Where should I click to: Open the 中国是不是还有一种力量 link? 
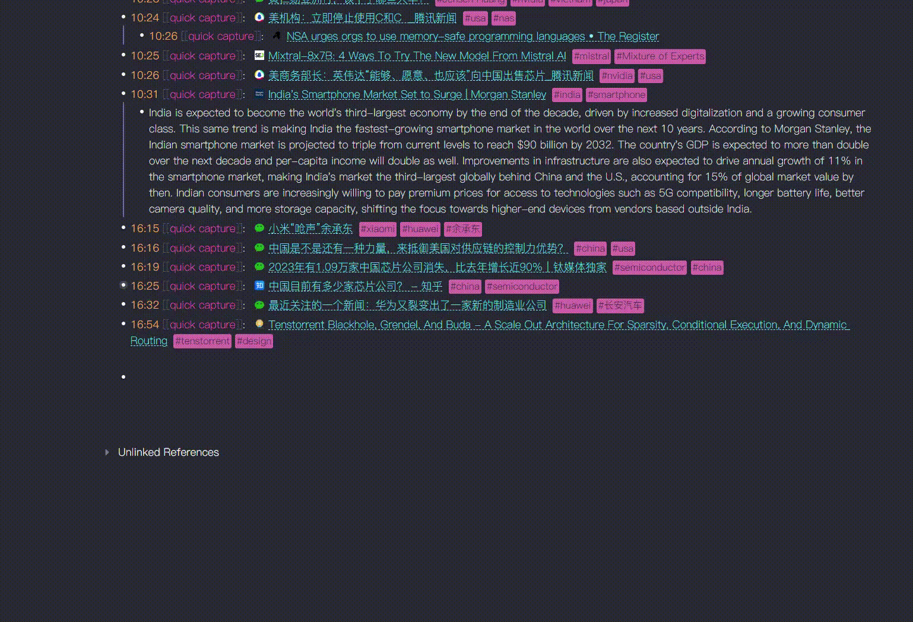[x=418, y=248]
